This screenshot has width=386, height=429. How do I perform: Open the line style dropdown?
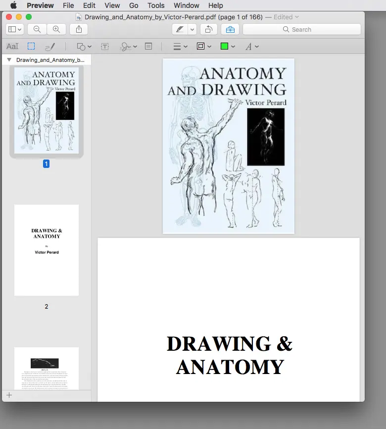click(x=180, y=47)
